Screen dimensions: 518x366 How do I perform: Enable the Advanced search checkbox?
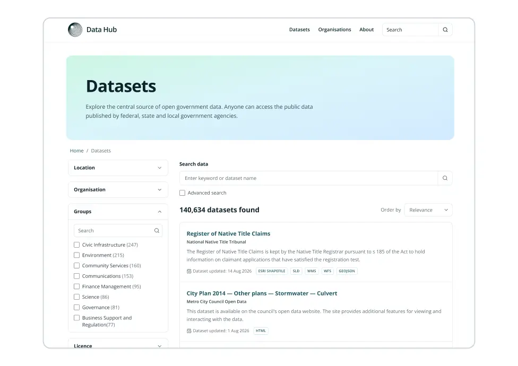coord(183,193)
